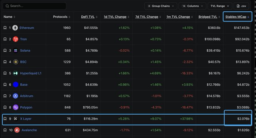The height and width of the screenshot is (138, 256).
Task: Select the $116.29m DeFi TVL value
Action: 91,119
